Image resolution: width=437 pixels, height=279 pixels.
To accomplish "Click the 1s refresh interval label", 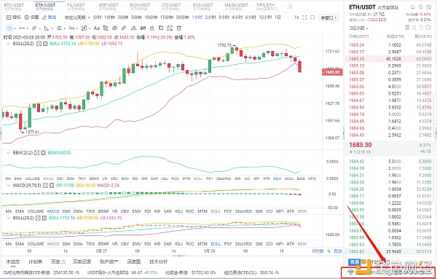I will 296,17.
